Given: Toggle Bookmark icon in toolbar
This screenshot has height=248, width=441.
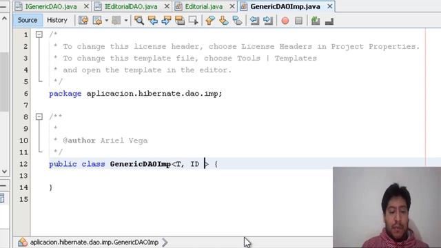Looking at the screenshot, I should (x=237, y=21).
